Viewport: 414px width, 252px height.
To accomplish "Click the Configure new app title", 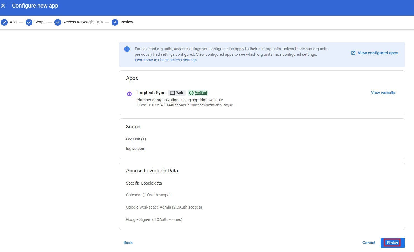I will 35,6.
